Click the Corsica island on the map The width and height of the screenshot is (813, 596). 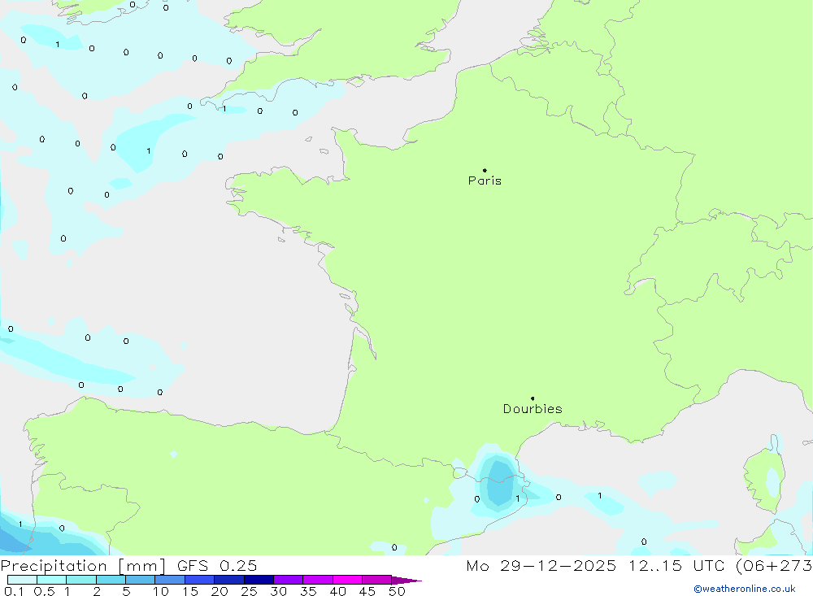765,476
